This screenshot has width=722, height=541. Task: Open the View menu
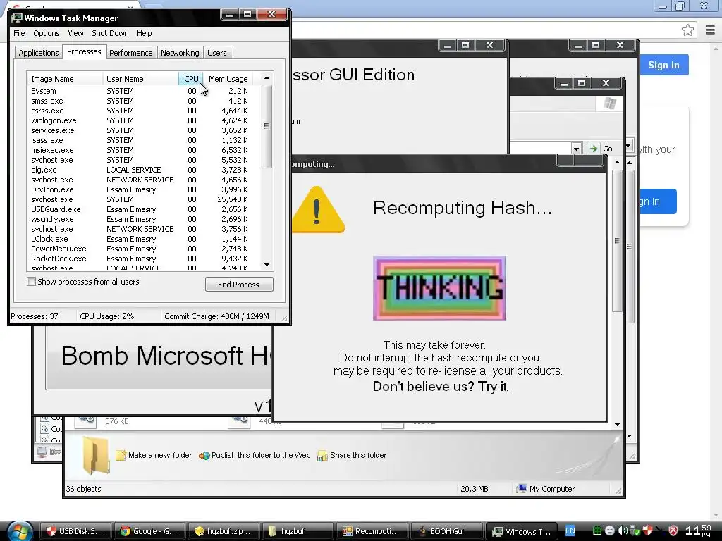click(75, 33)
